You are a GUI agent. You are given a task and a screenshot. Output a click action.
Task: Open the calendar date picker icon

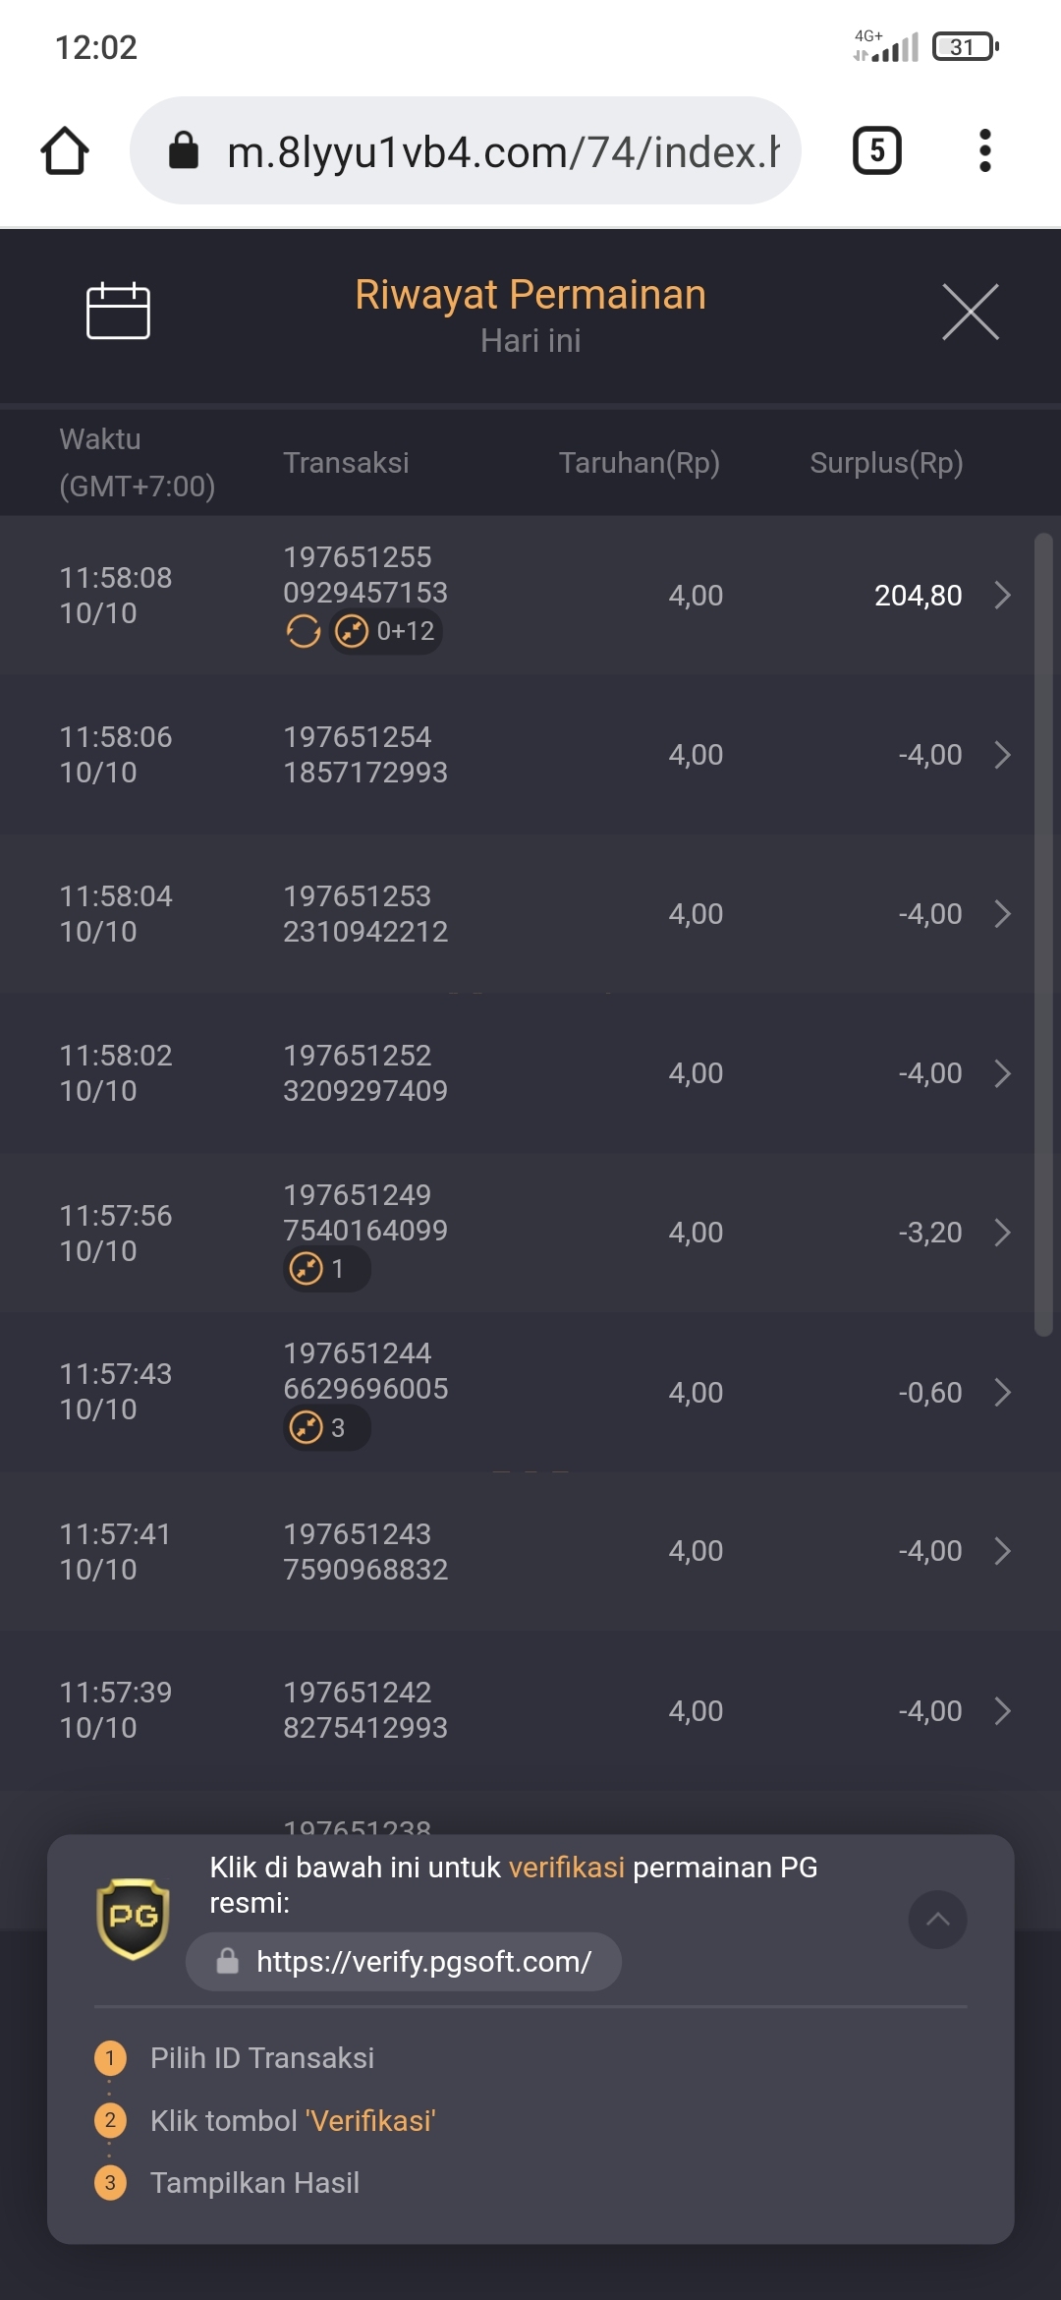(x=118, y=311)
